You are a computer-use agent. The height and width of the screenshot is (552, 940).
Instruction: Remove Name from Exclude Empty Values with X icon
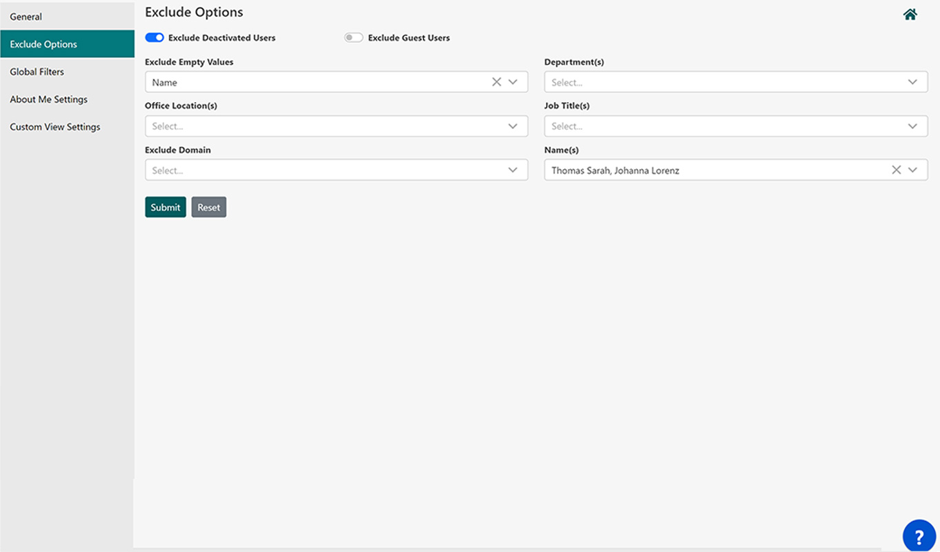pos(496,81)
